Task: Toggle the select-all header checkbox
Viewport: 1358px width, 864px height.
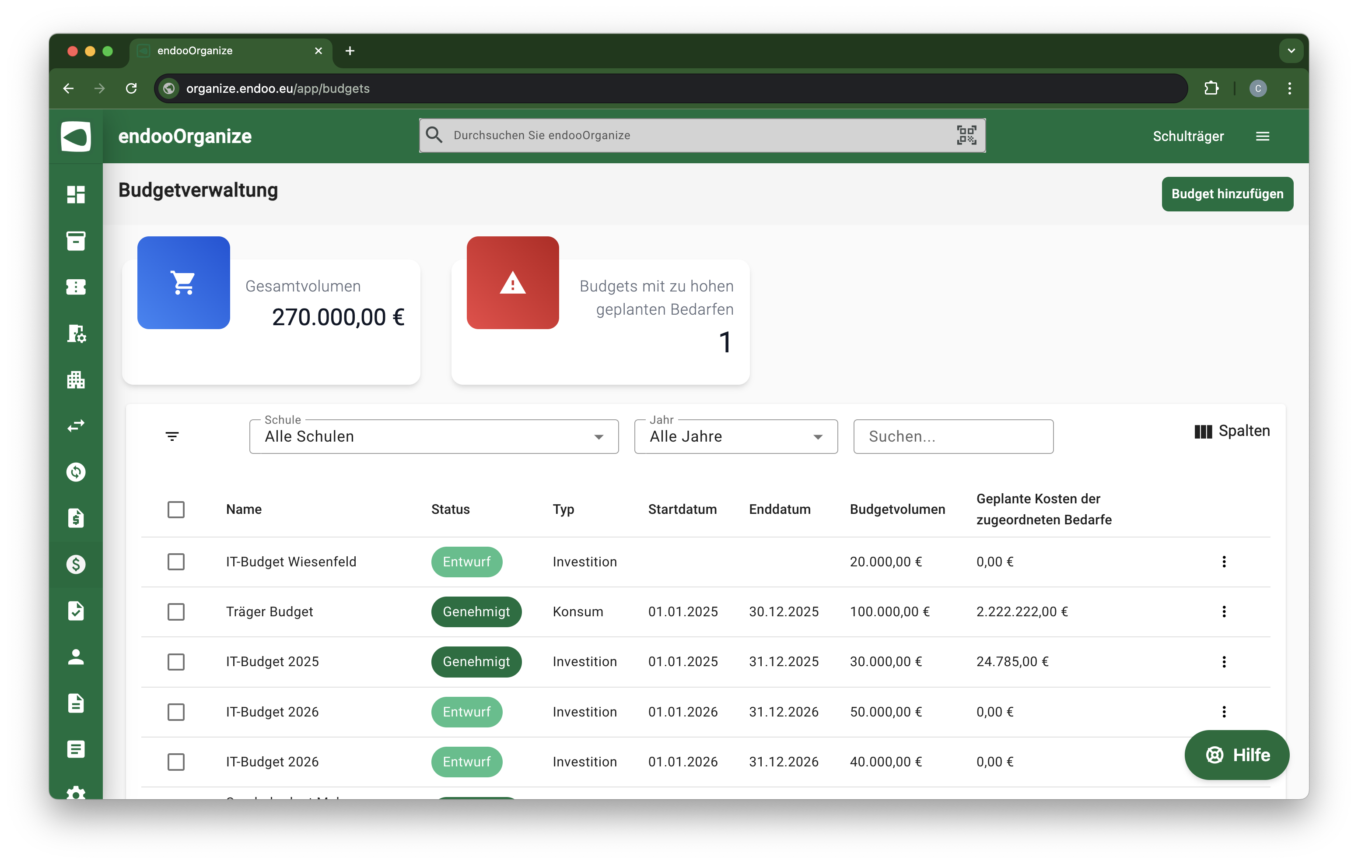Action: click(x=176, y=509)
